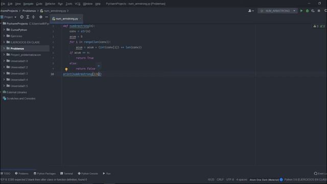Click the Python interpreter status entry

306,179
